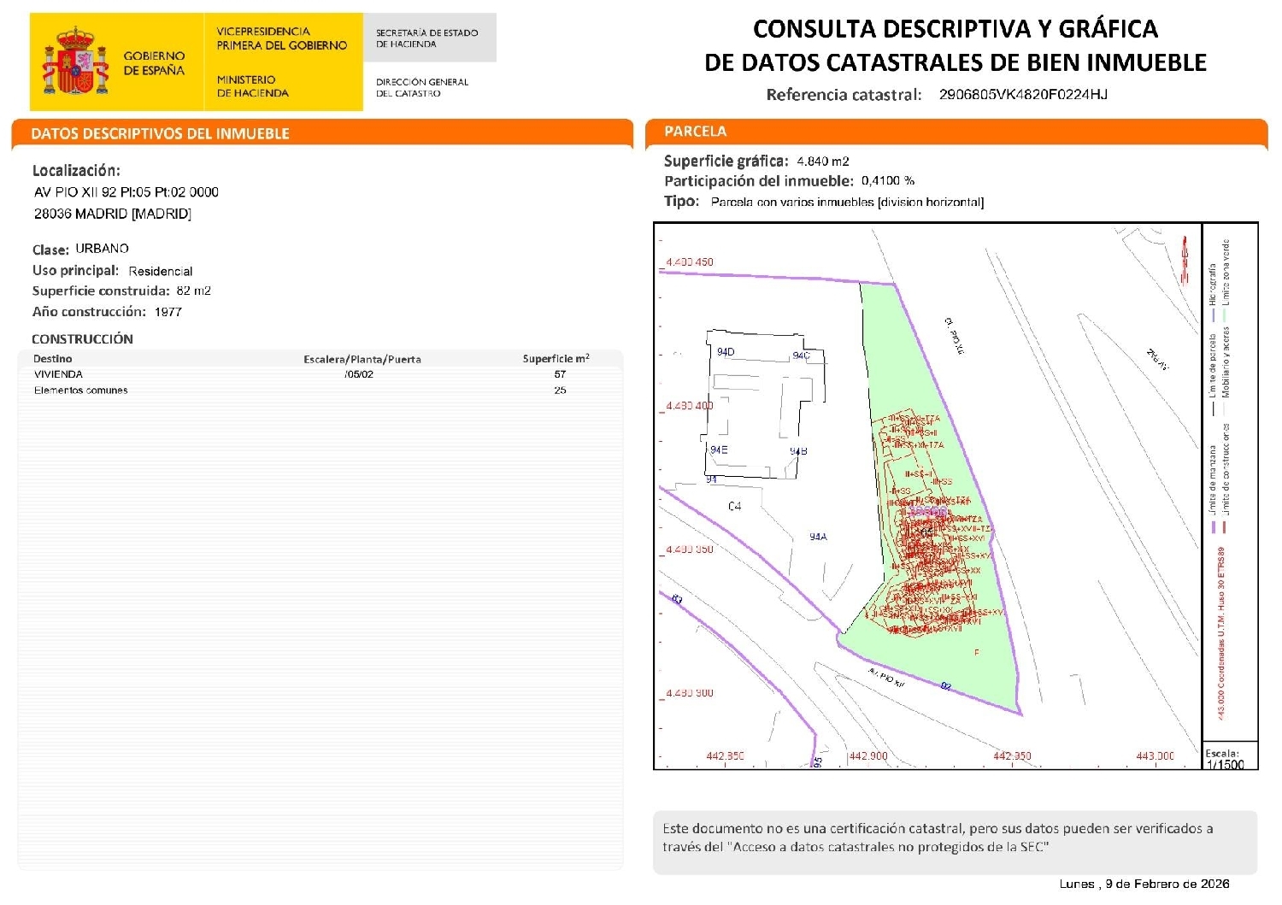Click the Spanish coat of arms emblem

coord(76,62)
